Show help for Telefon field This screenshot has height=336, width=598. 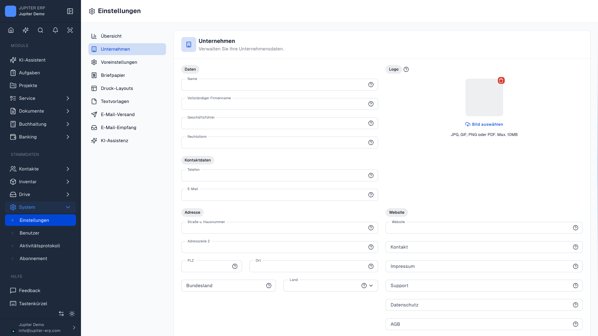[x=371, y=175]
